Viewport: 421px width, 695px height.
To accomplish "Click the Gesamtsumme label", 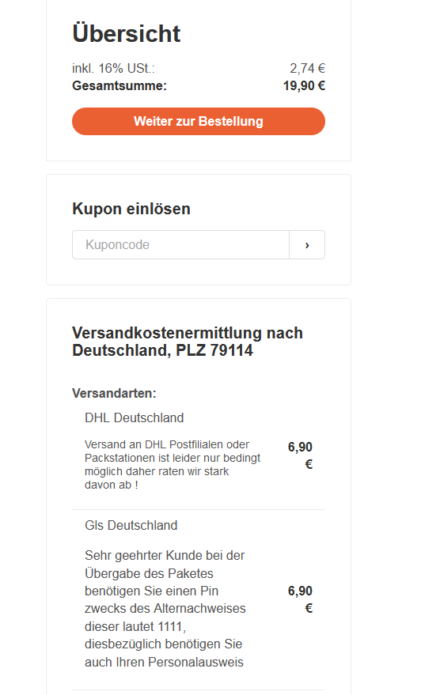I will pyautogui.click(x=119, y=85).
